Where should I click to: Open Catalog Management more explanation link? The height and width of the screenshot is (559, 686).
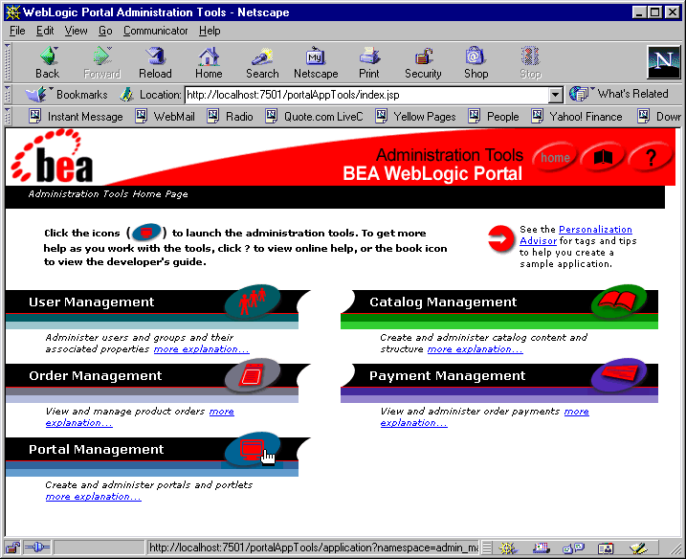point(475,349)
